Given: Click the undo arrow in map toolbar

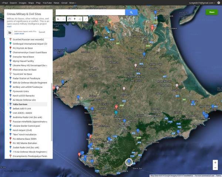Looking at the screenshot, I should (58, 18).
